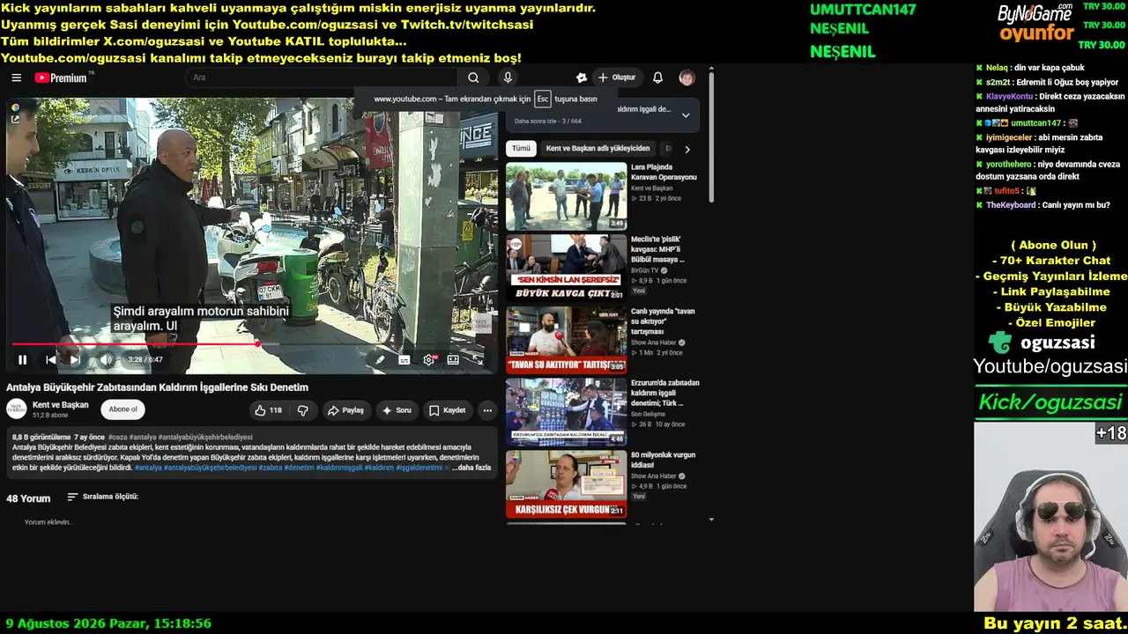Image resolution: width=1128 pixels, height=634 pixels.
Task: Open 80 milyonluk vurgun iddiası video title
Action: (x=664, y=460)
